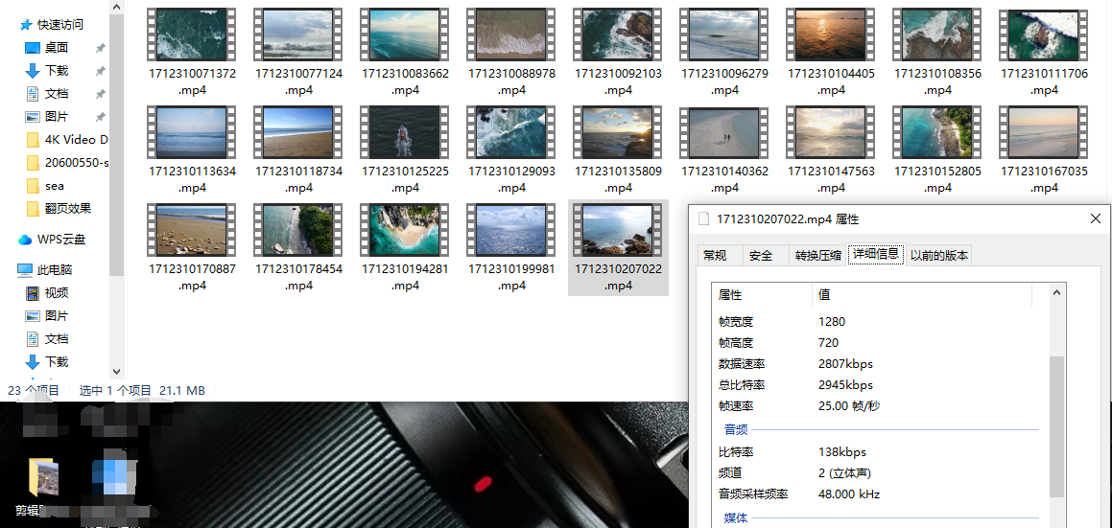Select video 1712310199981.mp4 thumbnail
The image size is (1112, 528).
point(510,230)
